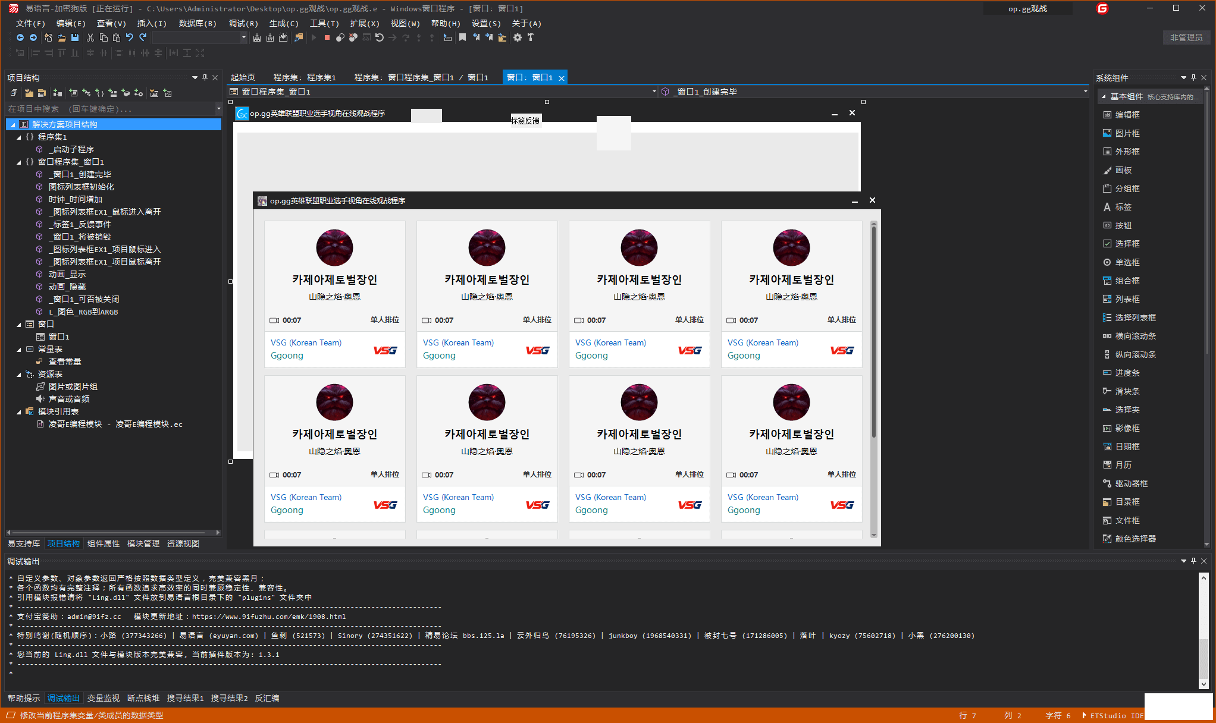This screenshot has height=723, width=1216.
Task: Click the clear all breakpoints icon
Action: 353,37
